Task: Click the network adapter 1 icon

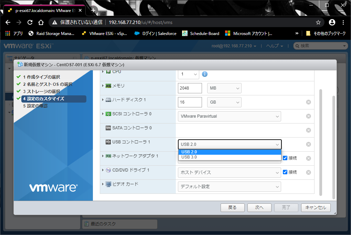Action: point(108,156)
